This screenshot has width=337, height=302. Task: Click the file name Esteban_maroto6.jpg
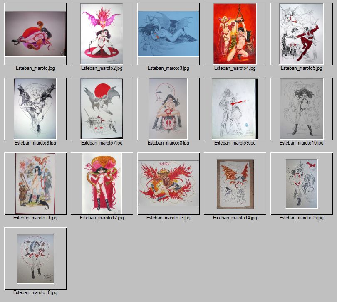coord(35,143)
